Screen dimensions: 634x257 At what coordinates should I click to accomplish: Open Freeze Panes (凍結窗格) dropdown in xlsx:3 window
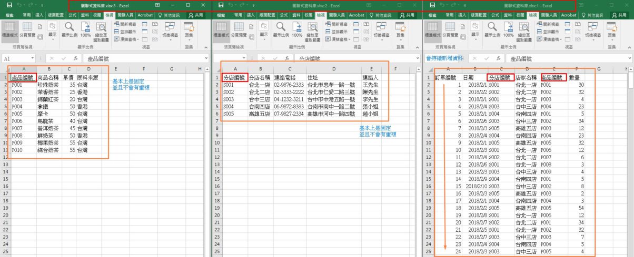[127, 39]
